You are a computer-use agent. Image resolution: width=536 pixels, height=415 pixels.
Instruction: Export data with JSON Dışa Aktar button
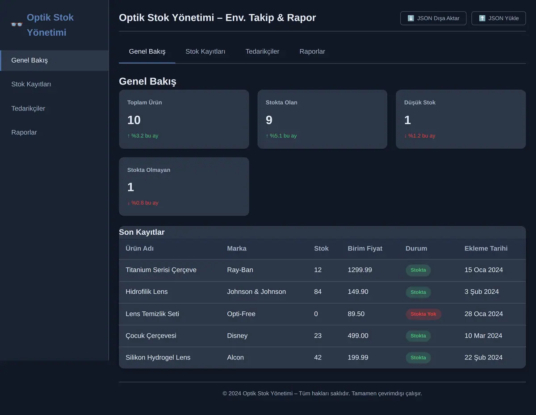(x=433, y=18)
